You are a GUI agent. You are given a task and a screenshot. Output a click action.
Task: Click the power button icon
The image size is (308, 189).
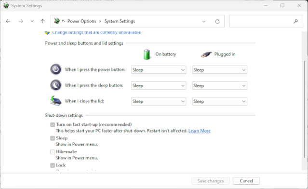click(56, 69)
